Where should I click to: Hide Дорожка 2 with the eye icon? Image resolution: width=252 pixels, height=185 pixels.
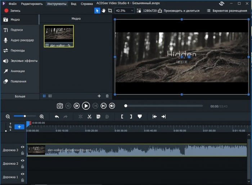pos(23,161)
